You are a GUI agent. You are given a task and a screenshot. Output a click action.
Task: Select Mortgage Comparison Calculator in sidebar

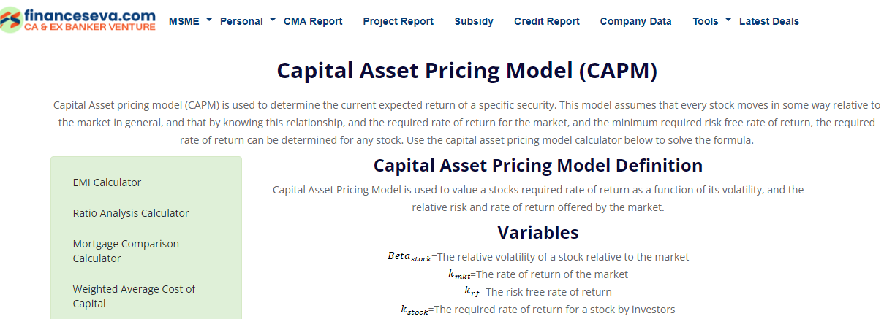pos(126,251)
